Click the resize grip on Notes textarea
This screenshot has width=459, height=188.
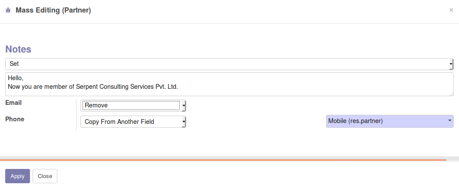[452, 94]
